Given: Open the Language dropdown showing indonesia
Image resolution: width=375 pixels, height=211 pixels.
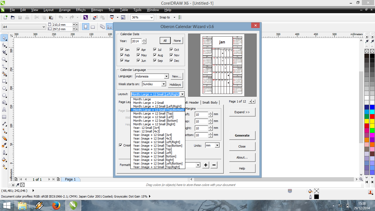Looking at the screenshot, I should (x=166, y=76).
